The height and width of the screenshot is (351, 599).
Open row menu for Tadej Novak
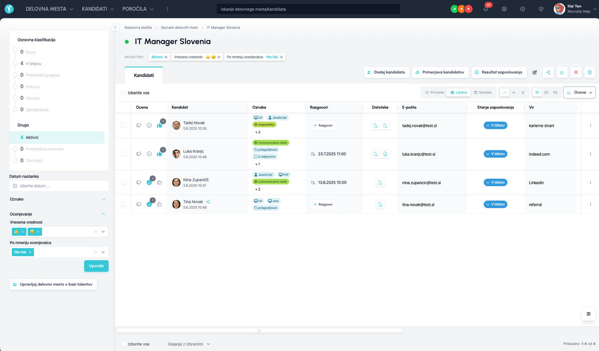click(x=591, y=125)
